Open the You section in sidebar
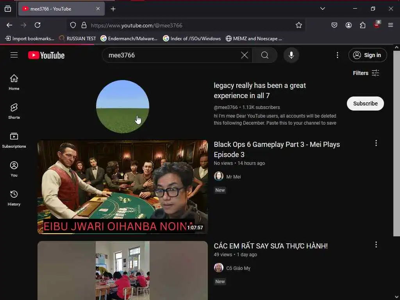 pos(14,169)
